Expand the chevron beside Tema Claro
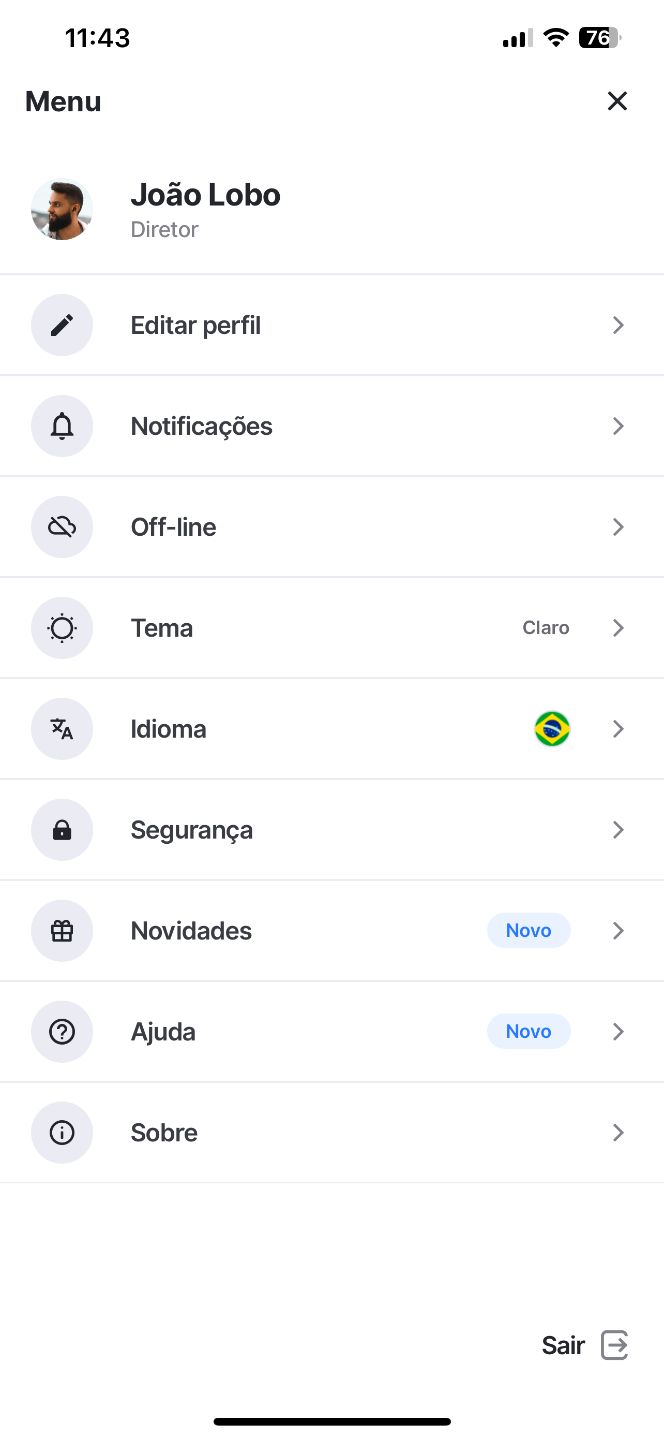Image resolution: width=664 pixels, height=1438 pixels. (x=618, y=628)
